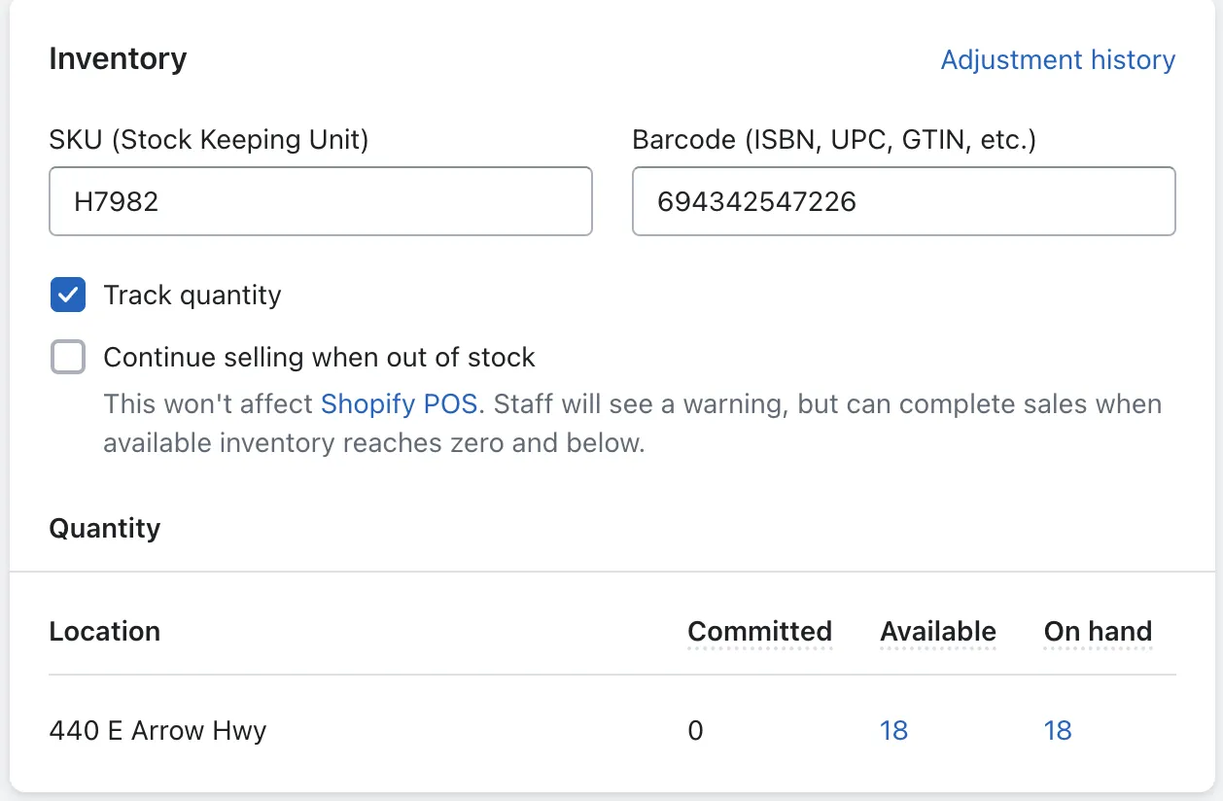Click the SKU input field containing H7982
Image resolution: width=1223 pixels, height=801 pixels.
click(x=320, y=201)
